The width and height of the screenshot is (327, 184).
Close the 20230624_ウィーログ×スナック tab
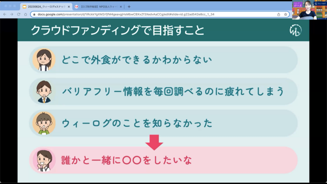coord(69,7)
